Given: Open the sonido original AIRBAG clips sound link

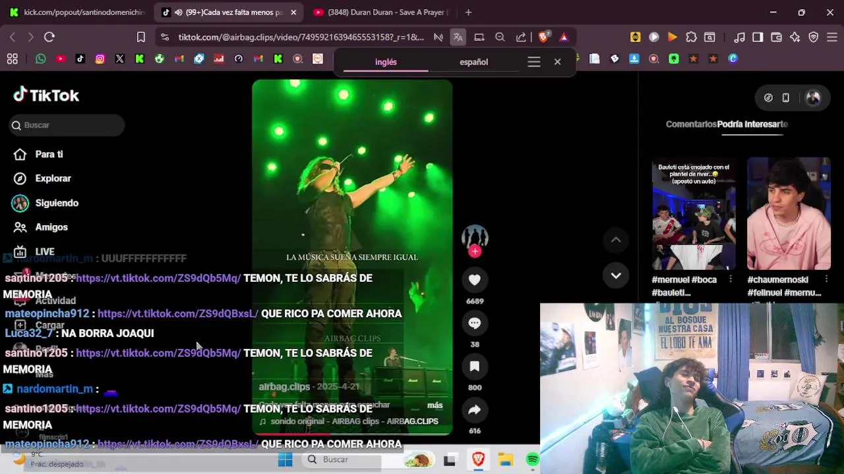Looking at the screenshot, I should [x=349, y=421].
